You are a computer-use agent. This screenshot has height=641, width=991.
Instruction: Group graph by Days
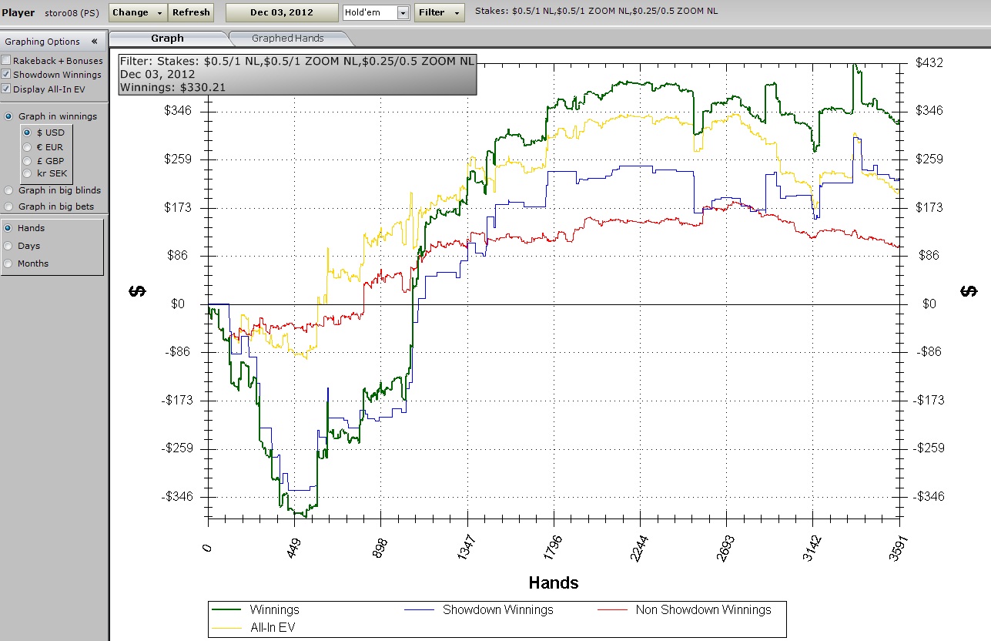click(9, 246)
